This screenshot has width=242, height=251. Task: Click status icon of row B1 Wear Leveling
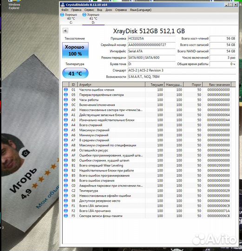click(66, 165)
